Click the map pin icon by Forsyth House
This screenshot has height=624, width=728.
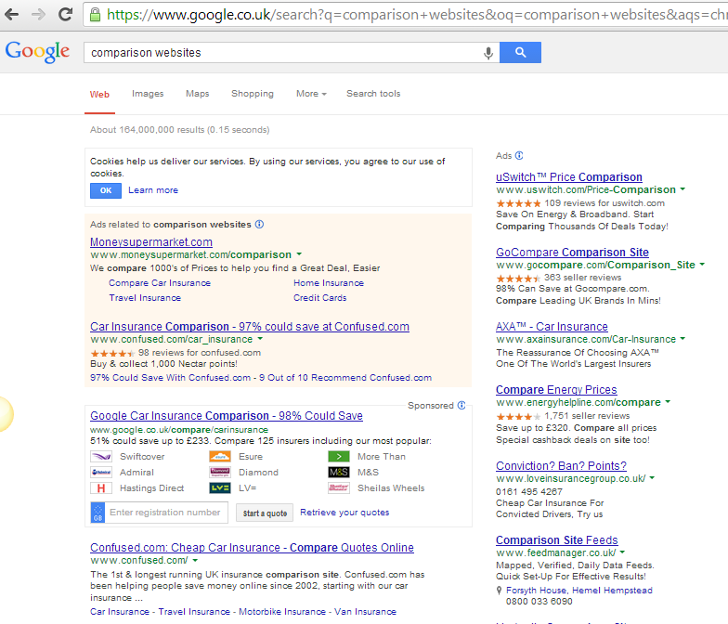pos(500,591)
